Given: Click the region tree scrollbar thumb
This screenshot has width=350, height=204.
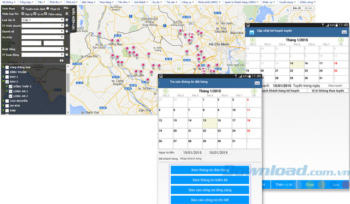Looking at the screenshot, I should (68, 82).
